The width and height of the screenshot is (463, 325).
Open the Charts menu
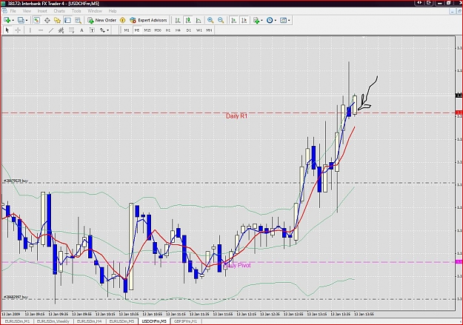coord(59,11)
